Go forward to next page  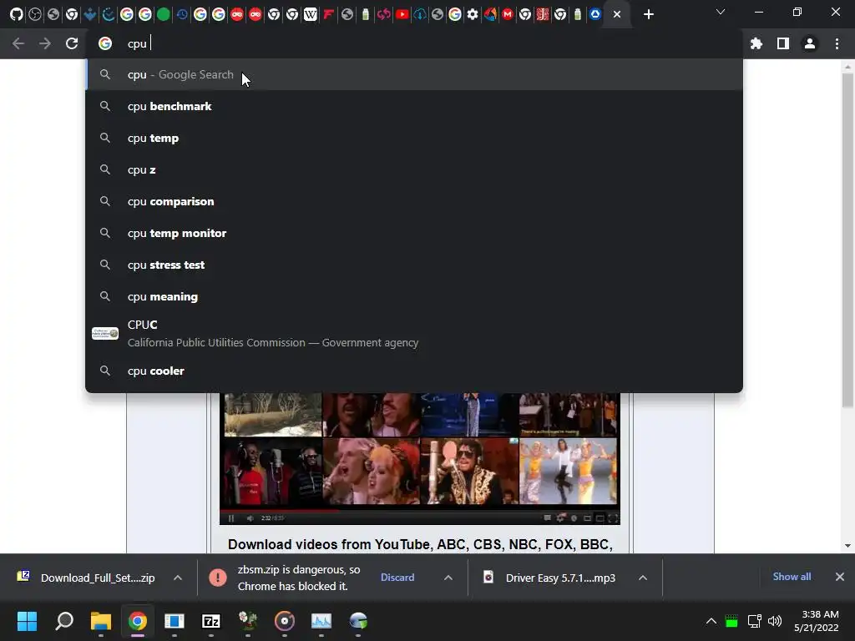45,43
